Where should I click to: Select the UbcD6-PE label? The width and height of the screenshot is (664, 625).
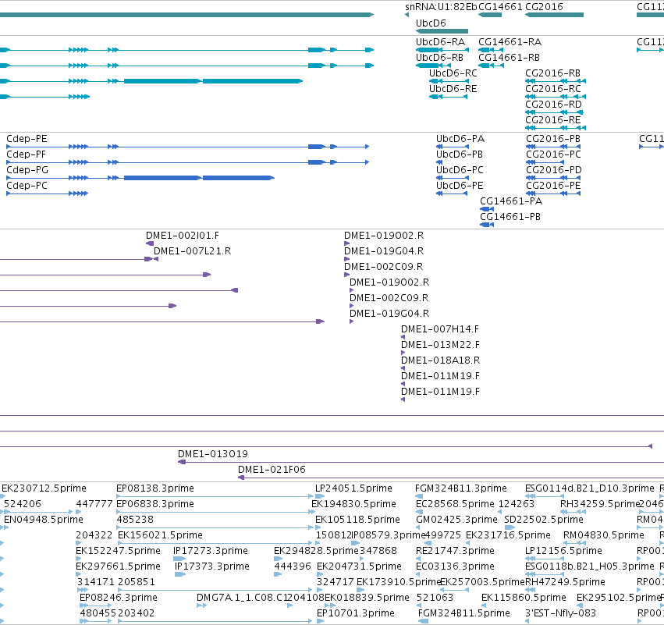(x=460, y=186)
